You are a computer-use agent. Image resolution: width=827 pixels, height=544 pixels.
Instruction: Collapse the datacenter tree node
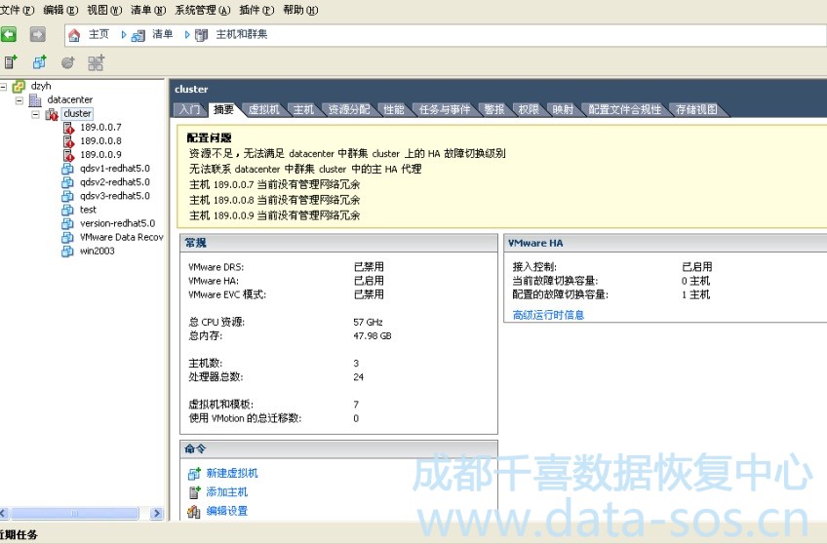pyautogui.click(x=20, y=100)
